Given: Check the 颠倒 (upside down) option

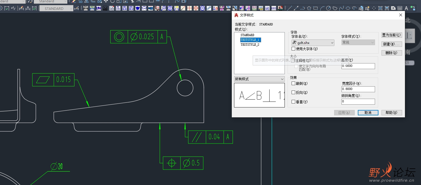Looking at the screenshot, I should point(294,83).
